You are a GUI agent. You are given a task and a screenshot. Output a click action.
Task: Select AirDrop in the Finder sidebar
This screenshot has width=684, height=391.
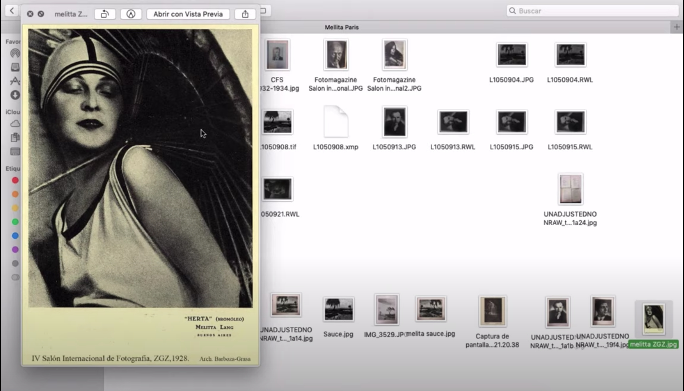pos(15,53)
